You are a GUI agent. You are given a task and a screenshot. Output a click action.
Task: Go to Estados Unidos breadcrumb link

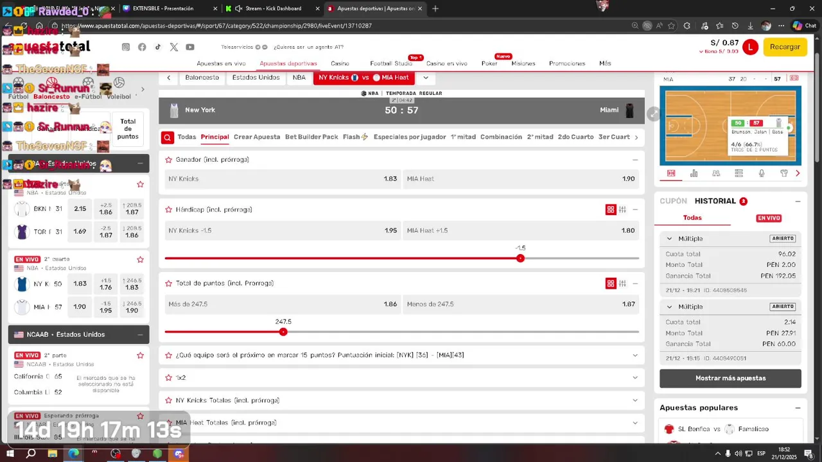[256, 78]
